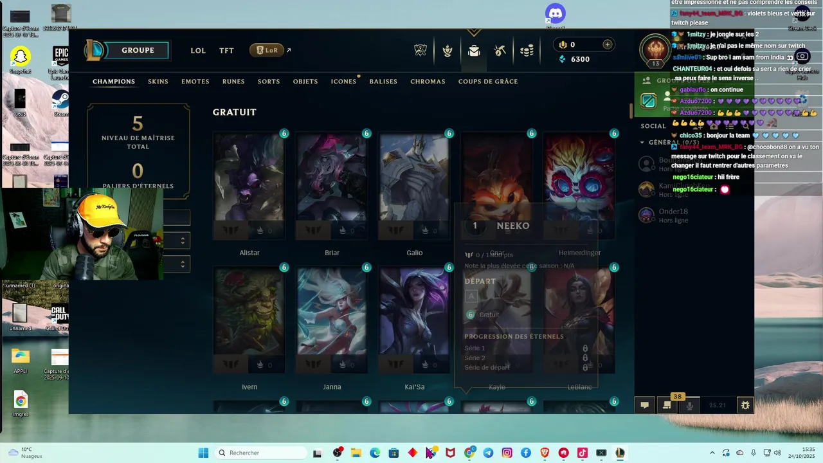Screen dimensions: 823x463
Task: Open the Loot hammer icon
Action: (500, 50)
